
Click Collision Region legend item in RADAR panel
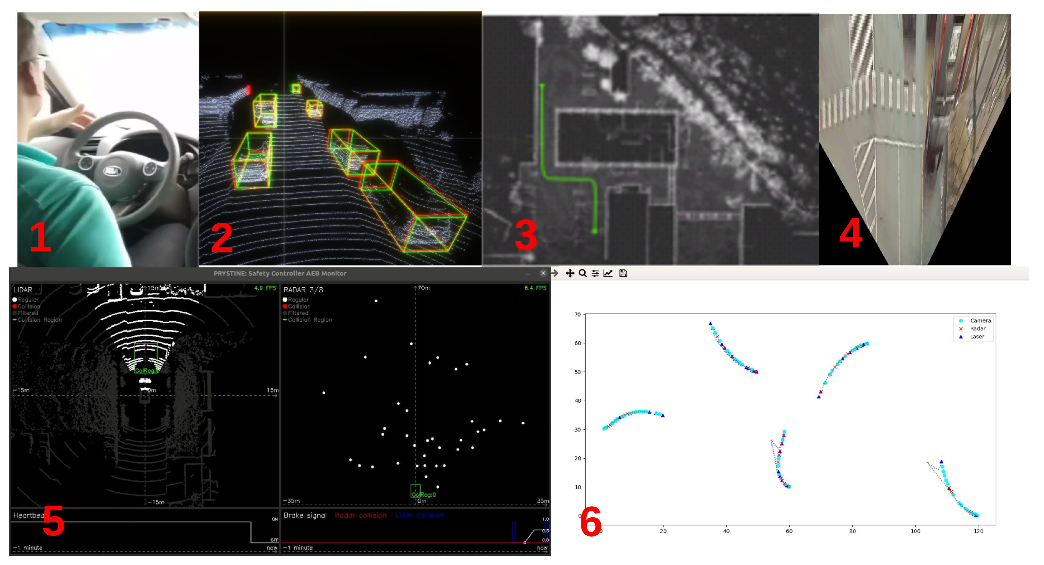coord(308,320)
